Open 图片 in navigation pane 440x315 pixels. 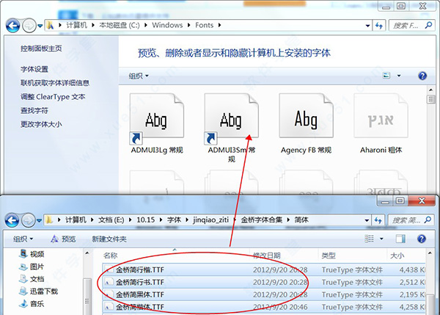click(x=32, y=267)
